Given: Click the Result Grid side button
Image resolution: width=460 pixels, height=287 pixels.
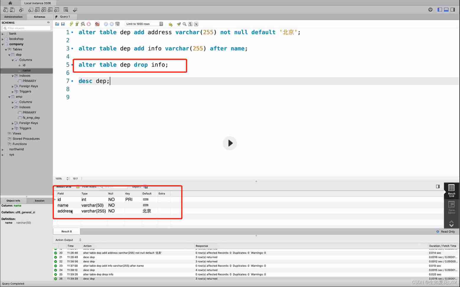Looking at the screenshot, I should pos(451,190).
